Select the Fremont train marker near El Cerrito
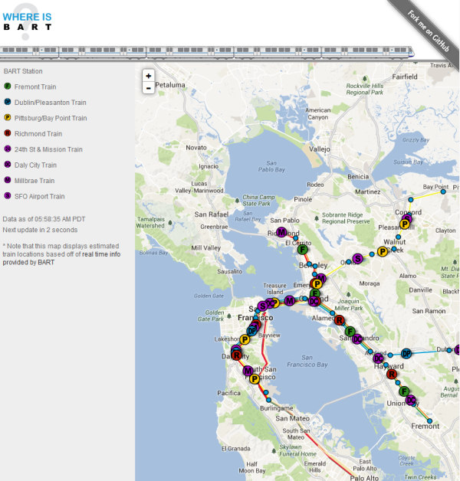This screenshot has width=460, height=481. pos(303,250)
